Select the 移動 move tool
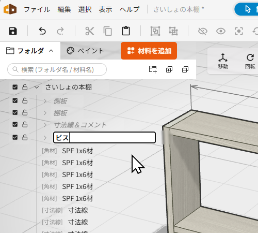 pos(223,61)
